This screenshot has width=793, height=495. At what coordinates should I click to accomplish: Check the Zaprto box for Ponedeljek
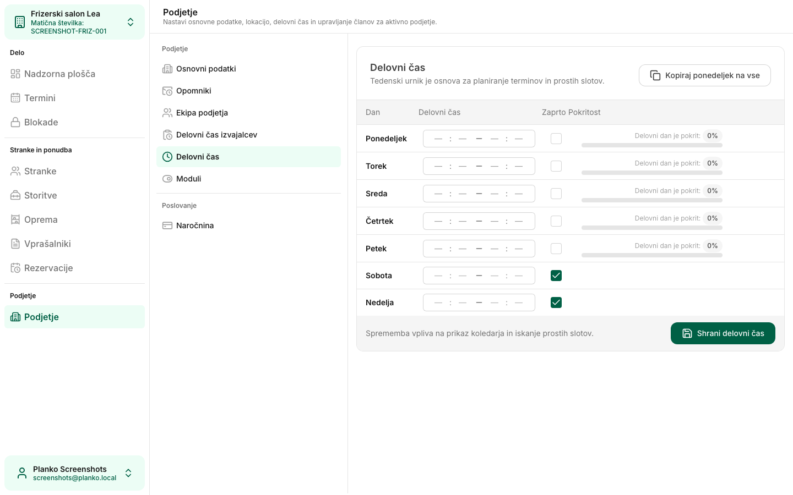tap(556, 139)
